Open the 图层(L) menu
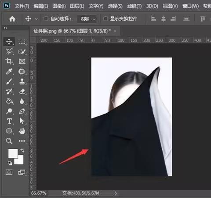 pos(77,6)
